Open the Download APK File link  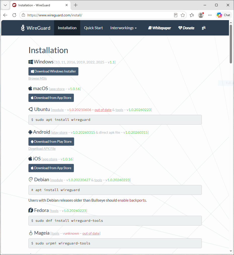pos(42,149)
